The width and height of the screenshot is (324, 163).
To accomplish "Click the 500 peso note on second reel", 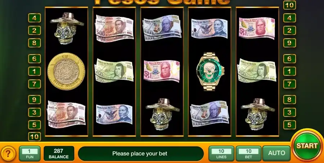I will coord(114,28).
